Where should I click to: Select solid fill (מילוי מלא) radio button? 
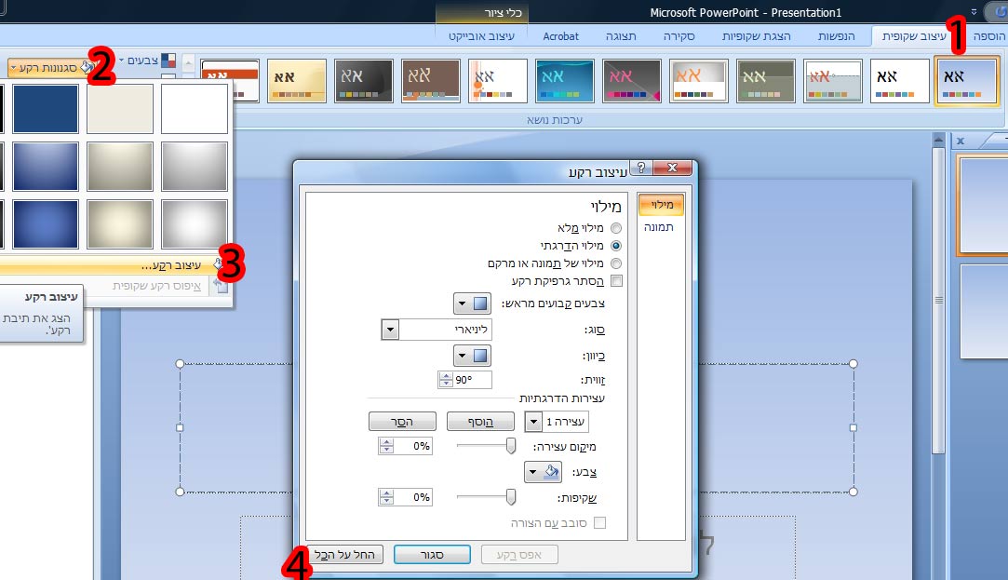click(x=616, y=228)
